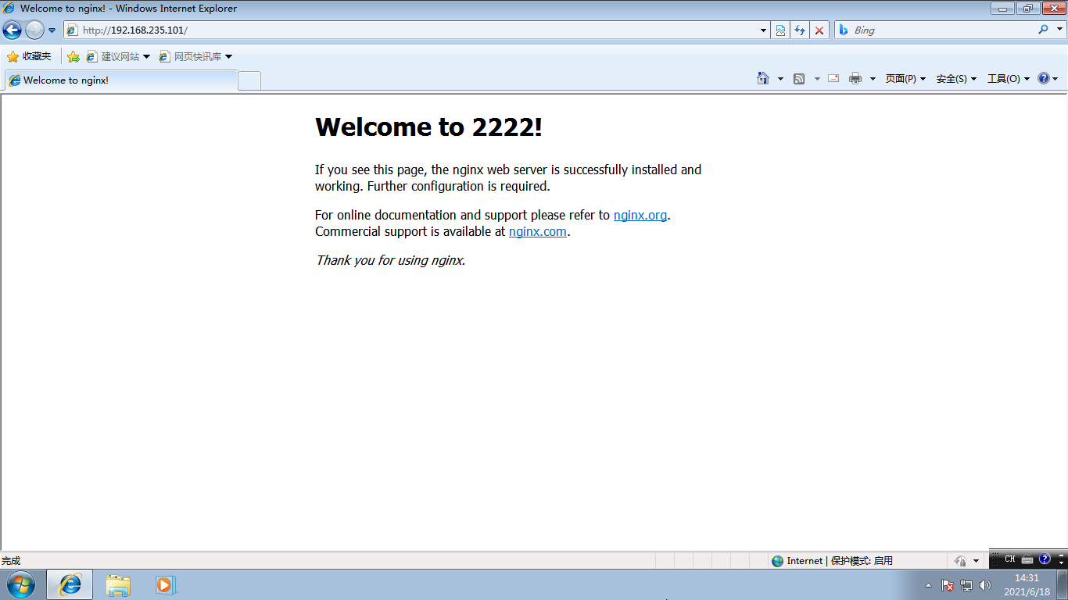Print the page with the printer icon

click(x=855, y=78)
